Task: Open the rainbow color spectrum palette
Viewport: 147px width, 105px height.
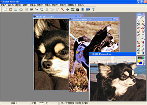Action: coord(143,58)
